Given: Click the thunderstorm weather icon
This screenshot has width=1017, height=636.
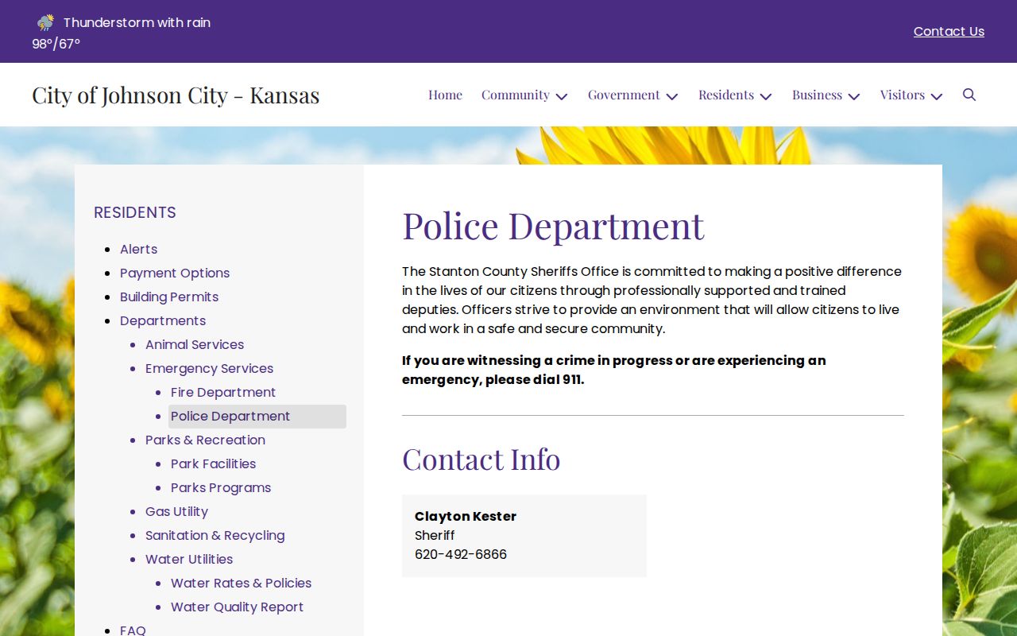Looking at the screenshot, I should [46, 22].
